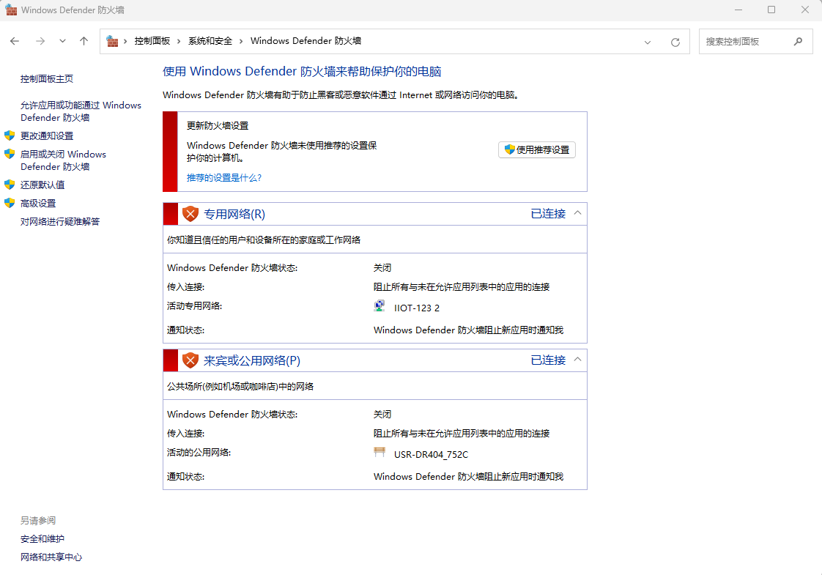Click the refresh icon in address bar

click(x=675, y=42)
